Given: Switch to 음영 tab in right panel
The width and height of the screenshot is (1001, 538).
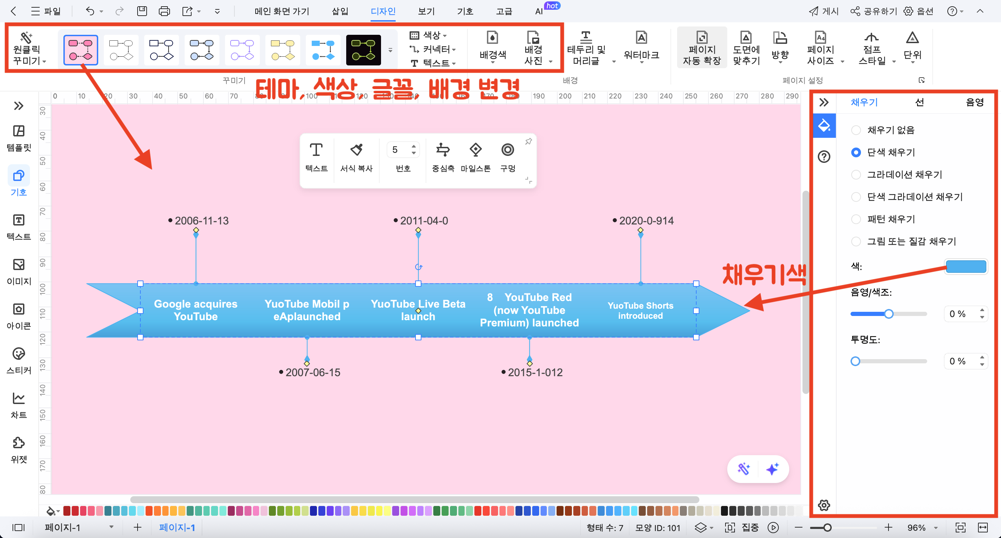Looking at the screenshot, I should [x=975, y=102].
